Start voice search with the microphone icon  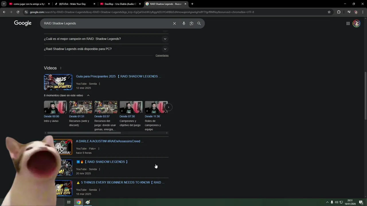pos(184,23)
